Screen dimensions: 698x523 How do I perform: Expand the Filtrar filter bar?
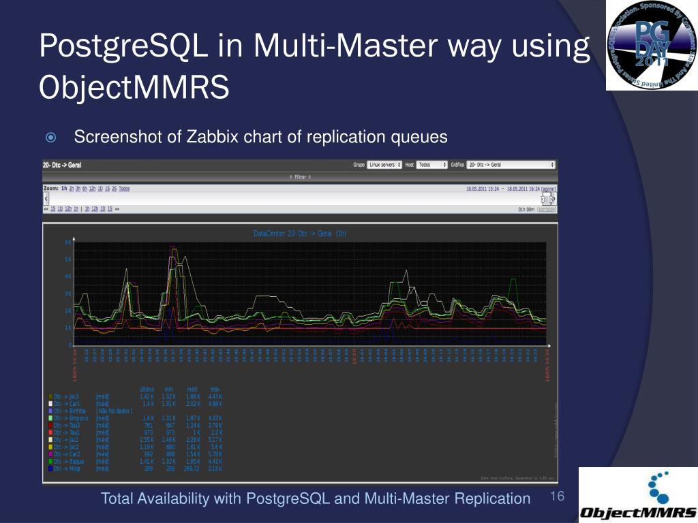coord(300,177)
